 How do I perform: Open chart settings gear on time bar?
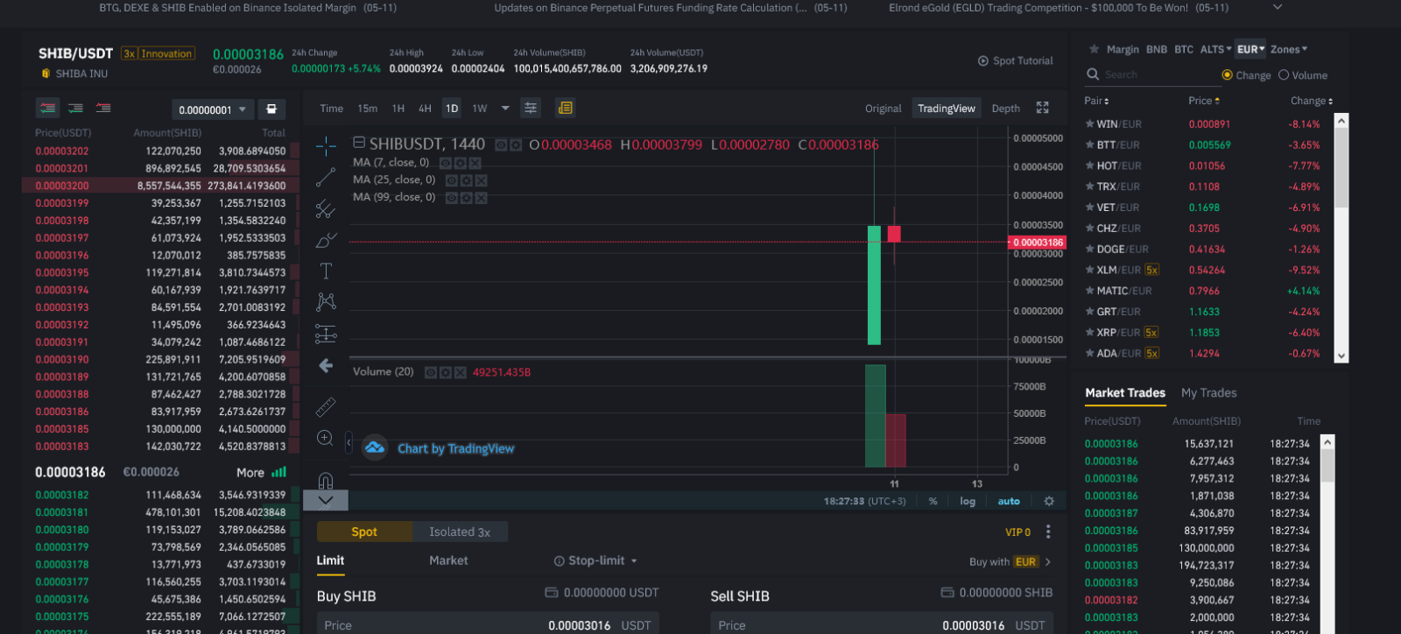(x=1049, y=501)
